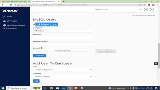The width and height of the screenshot is (160, 90).
Task: Click the cPanel logo
Action: click(10, 11)
